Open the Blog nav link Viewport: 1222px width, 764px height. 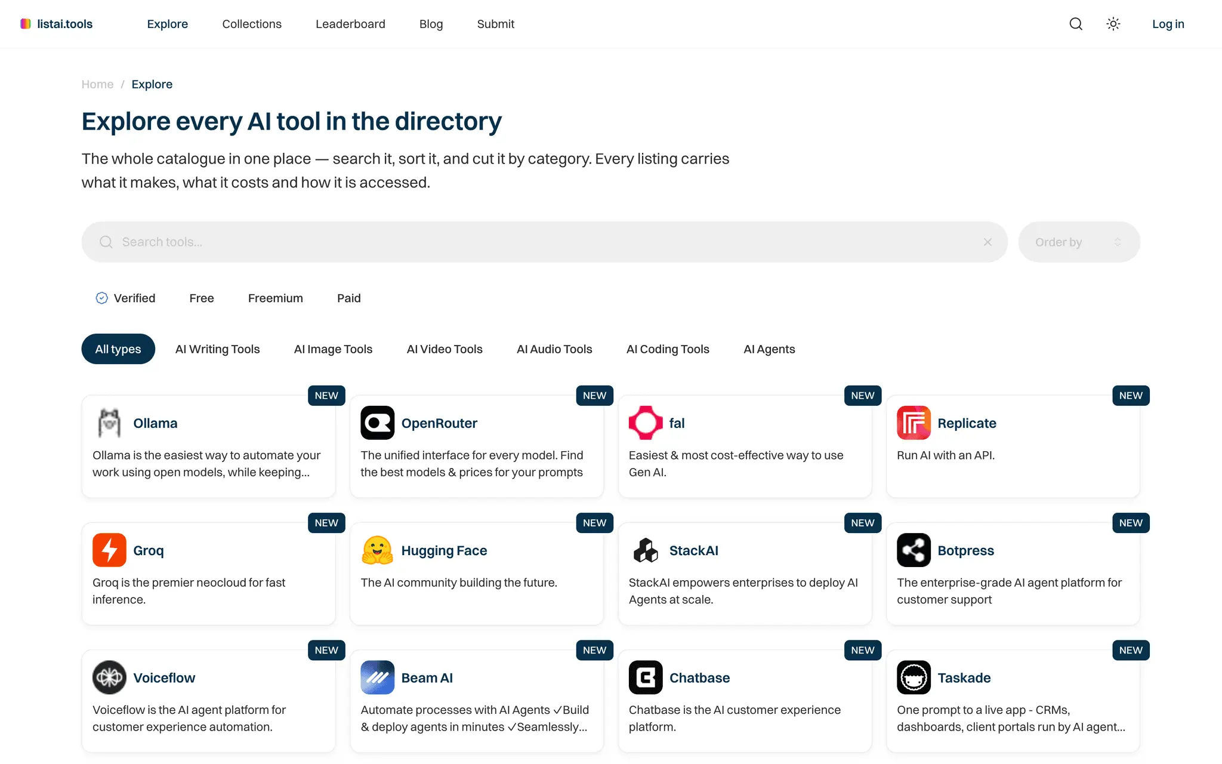click(431, 24)
